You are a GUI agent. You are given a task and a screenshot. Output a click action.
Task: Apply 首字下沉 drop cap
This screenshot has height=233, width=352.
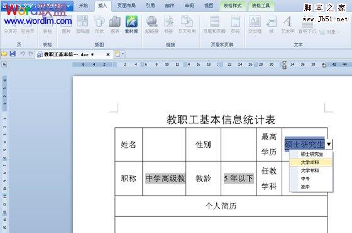pyautogui.click(x=307, y=25)
